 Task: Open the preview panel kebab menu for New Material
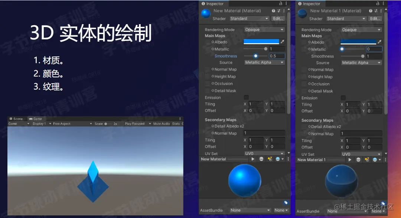288,159
